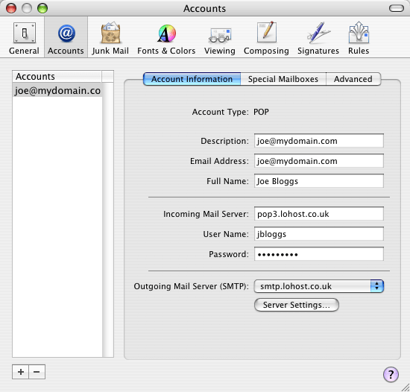Image resolution: width=410 pixels, height=392 pixels.
Task: Switch to Viewing preferences
Action: [220, 38]
